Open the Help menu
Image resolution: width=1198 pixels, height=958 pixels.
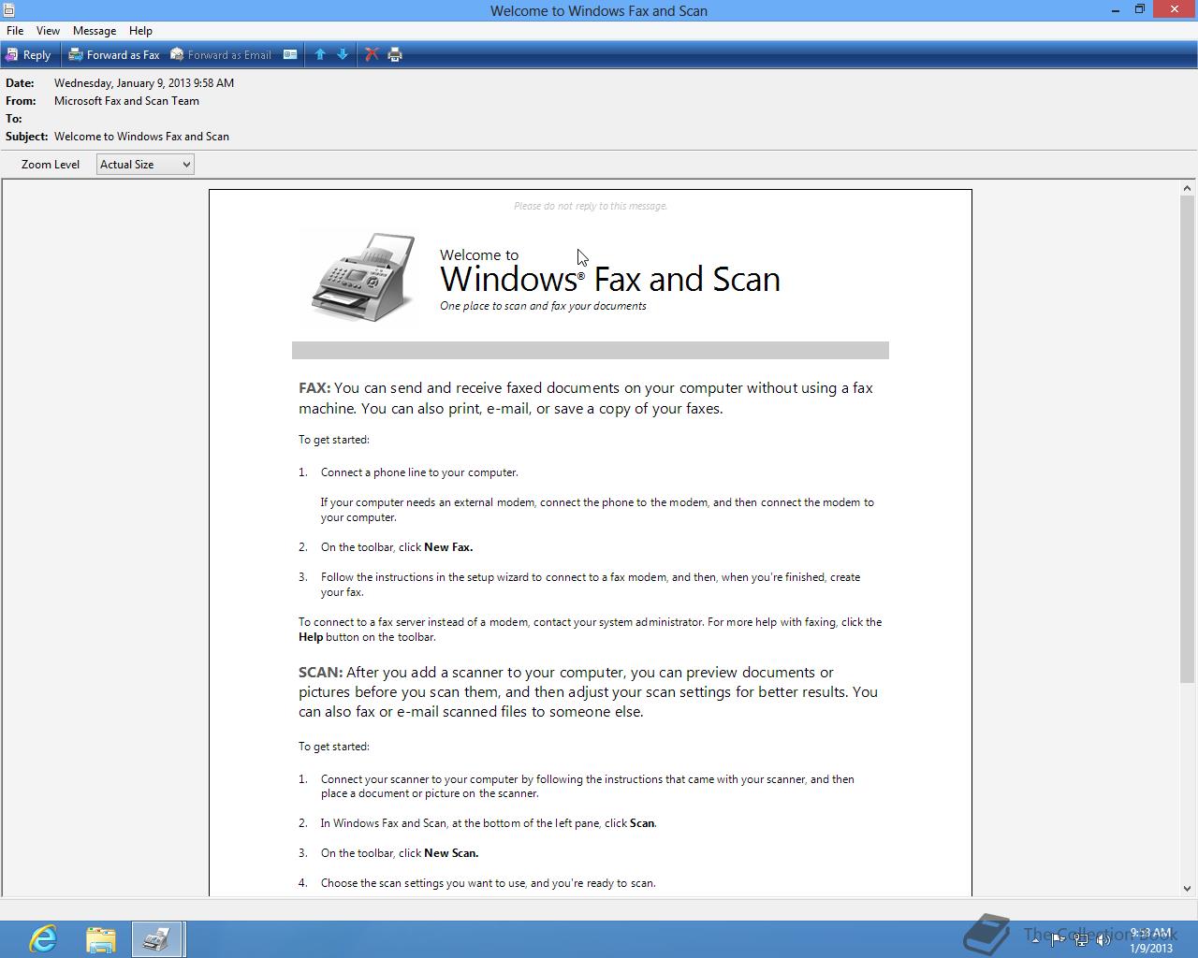tap(140, 31)
